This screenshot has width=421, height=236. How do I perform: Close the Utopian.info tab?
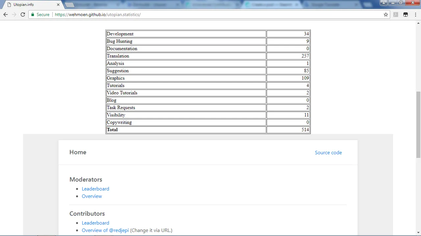click(59, 5)
